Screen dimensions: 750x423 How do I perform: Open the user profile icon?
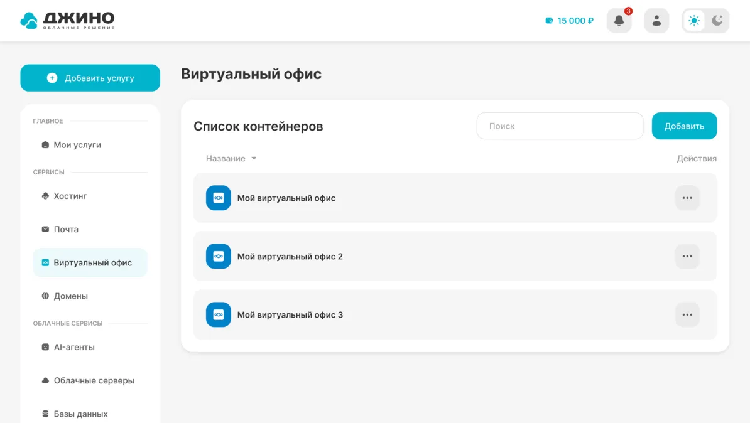656,21
